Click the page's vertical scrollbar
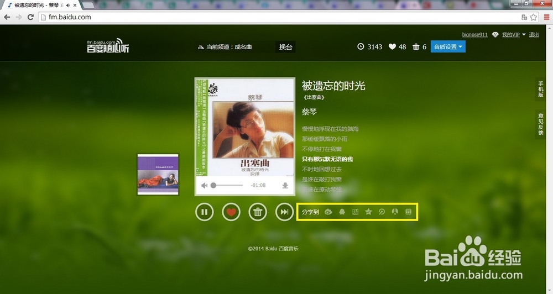 coord(550,159)
